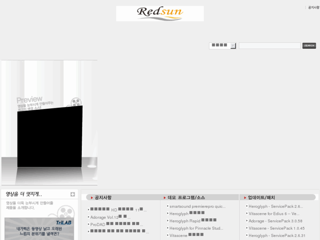Click the Redsun logo banner

pos(160,14)
